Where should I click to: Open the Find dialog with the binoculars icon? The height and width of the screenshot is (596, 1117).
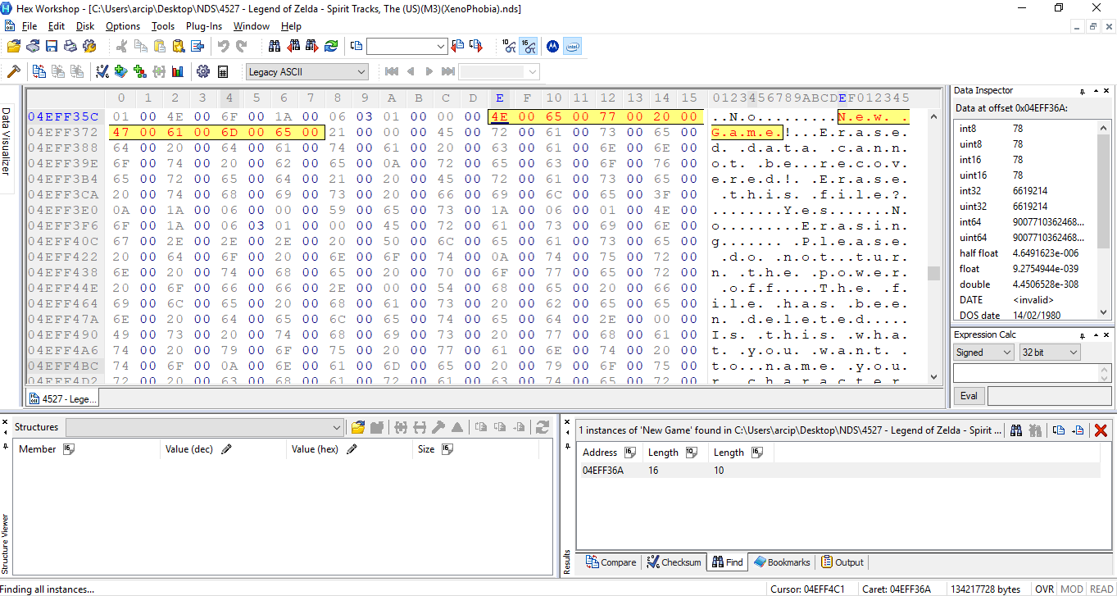[x=275, y=46]
